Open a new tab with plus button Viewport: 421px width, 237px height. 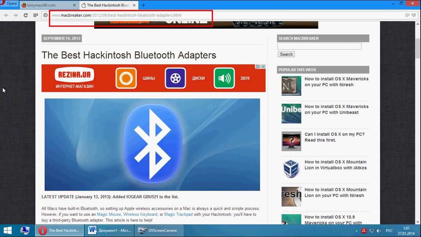tap(143, 5)
